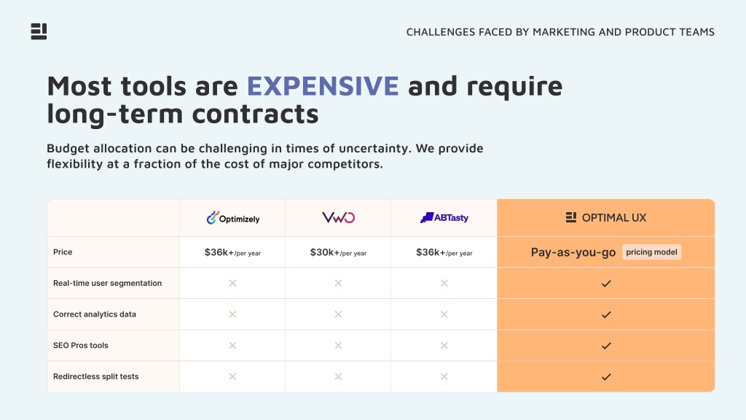
Task: Click VWO's $30k+ per year price
Action: [338, 252]
